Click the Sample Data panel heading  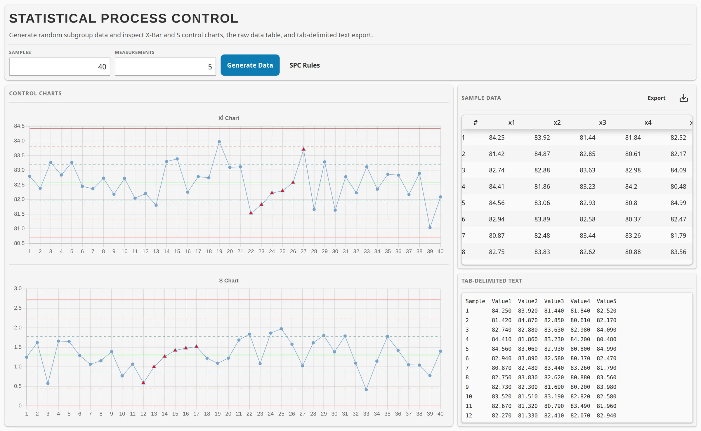481,98
